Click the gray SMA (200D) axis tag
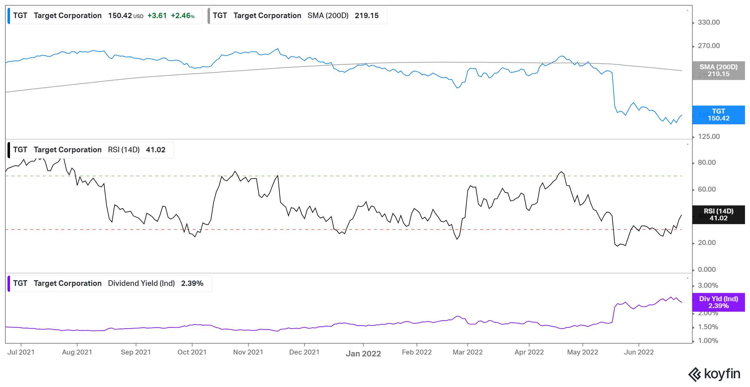The image size is (750, 387). click(718, 71)
